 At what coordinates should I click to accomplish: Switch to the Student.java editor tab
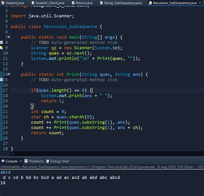click(x=13, y=3)
